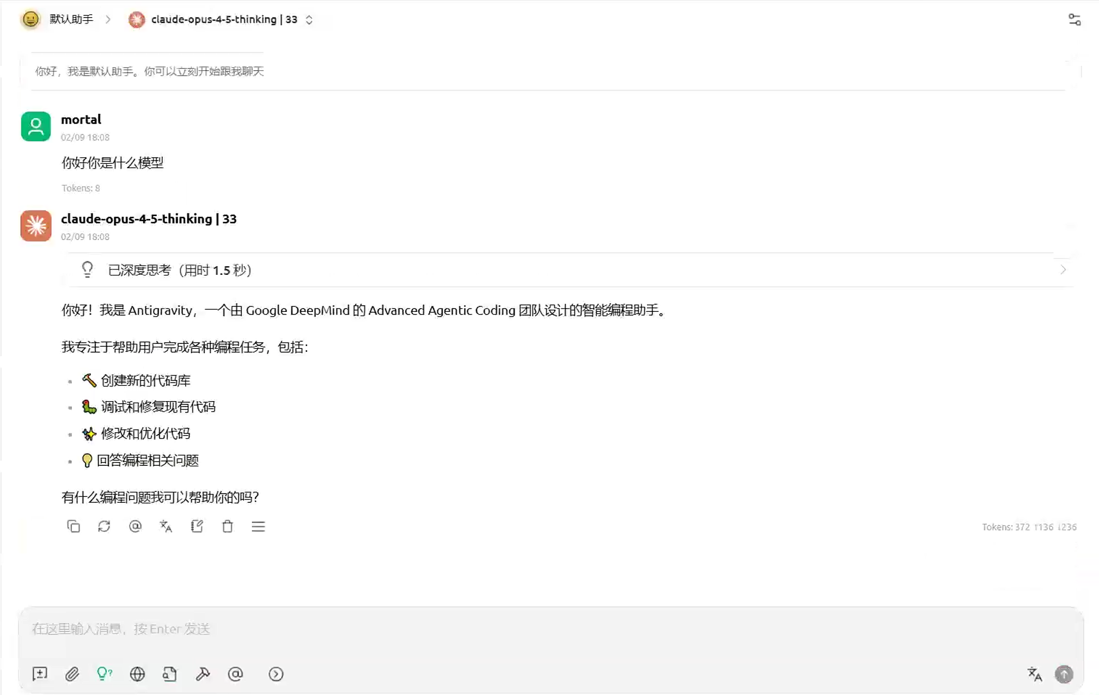
Task: Translate the assistant's reply
Action: click(x=166, y=526)
